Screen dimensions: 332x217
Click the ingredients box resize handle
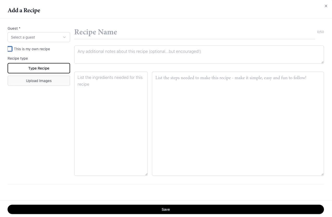[x=146, y=174]
